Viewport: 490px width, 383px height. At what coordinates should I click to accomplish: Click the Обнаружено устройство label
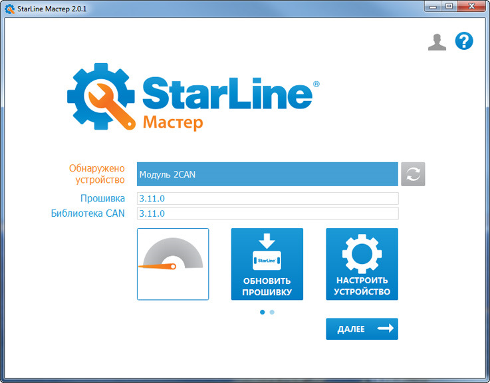tap(97, 174)
